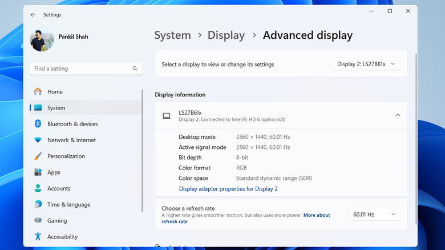Image resolution: width=445 pixels, height=250 pixels.
Task: Collapse the LS27B61x display information section
Action: (x=398, y=115)
